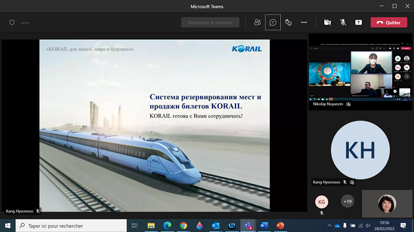Open Microsoft Word from taskbar
The width and height of the screenshot is (414, 232).
pyautogui.click(x=264, y=226)
